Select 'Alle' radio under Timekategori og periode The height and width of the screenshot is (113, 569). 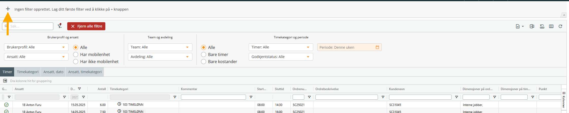click(204, 47)
